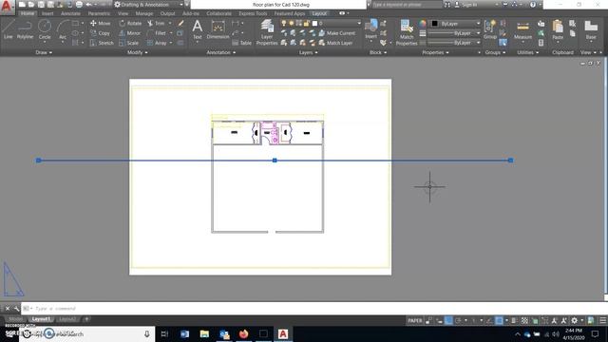Toggle highlighted ortho mode button in status bar

point(448,320)
